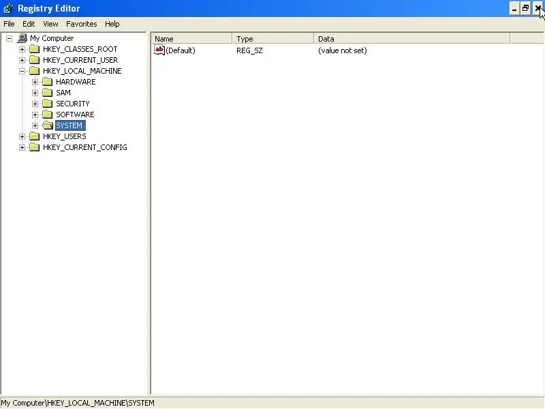The width and height of the screenshot is (545, 409).
Task: Click the status bar registry path
Action: 78,403
